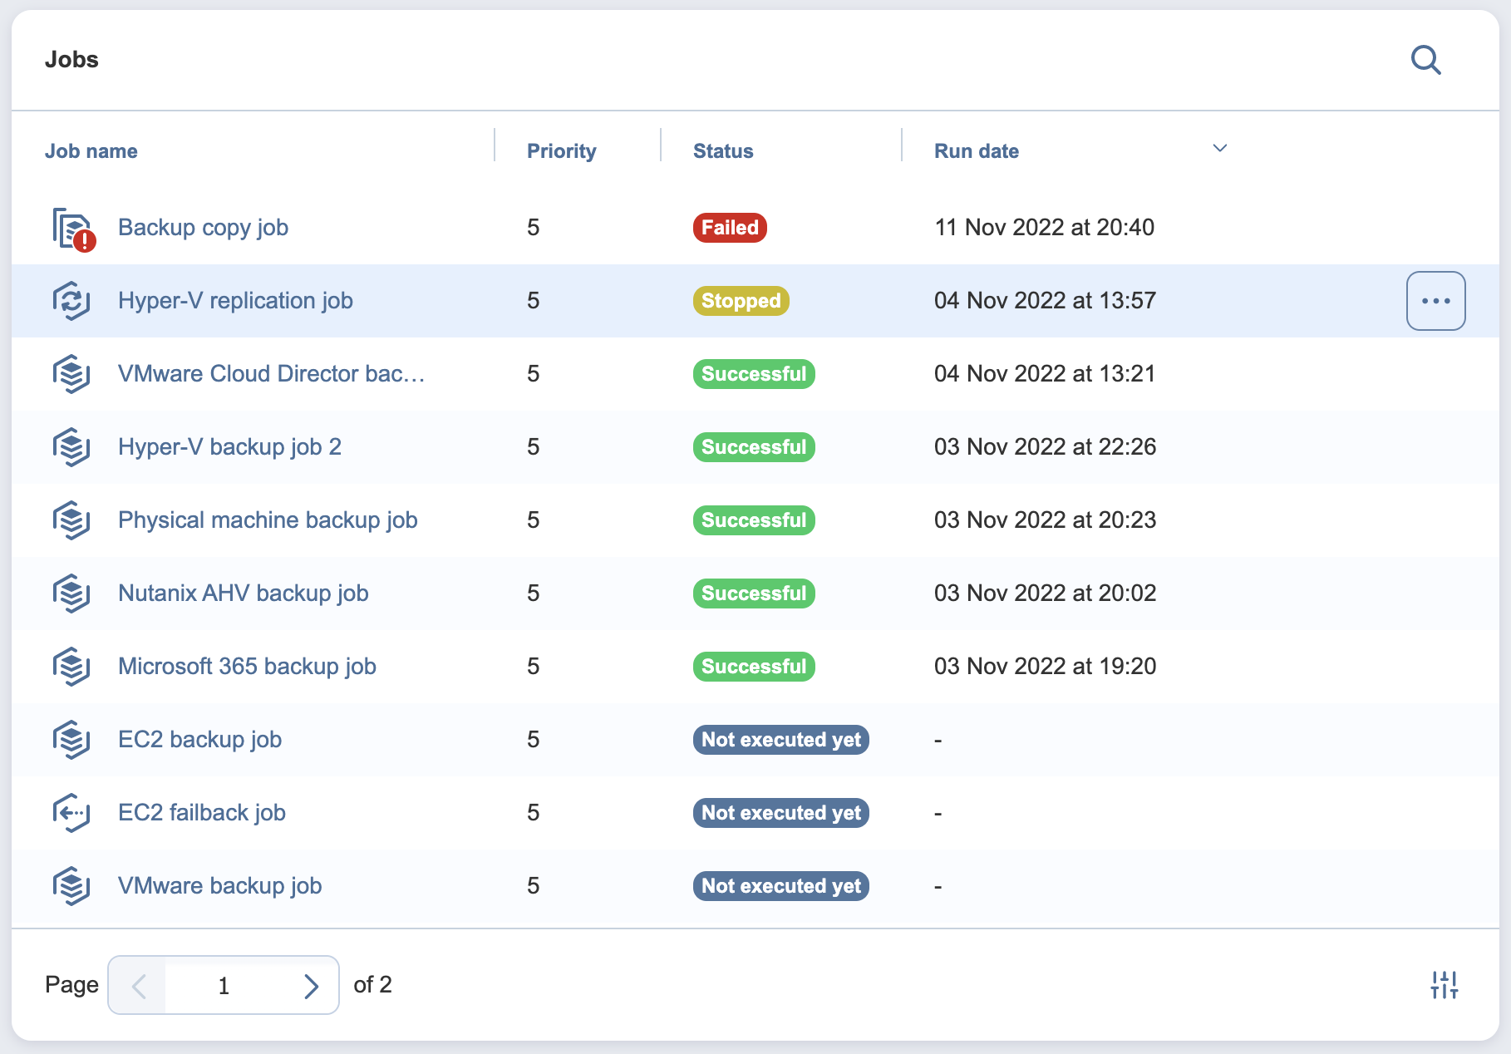The height and width of the screenshot is (1054, 1511).
Task: Click the Physical machine backup job icon
Action: pyautogui.click(x=71, y=520)
